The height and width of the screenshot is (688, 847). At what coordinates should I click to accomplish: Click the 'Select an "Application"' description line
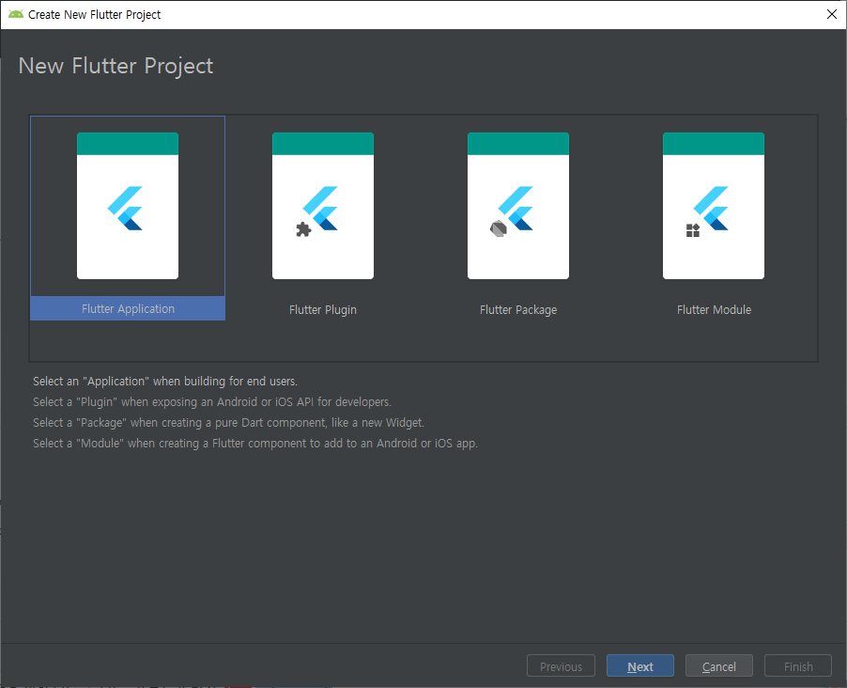click(x=165, y=382)
